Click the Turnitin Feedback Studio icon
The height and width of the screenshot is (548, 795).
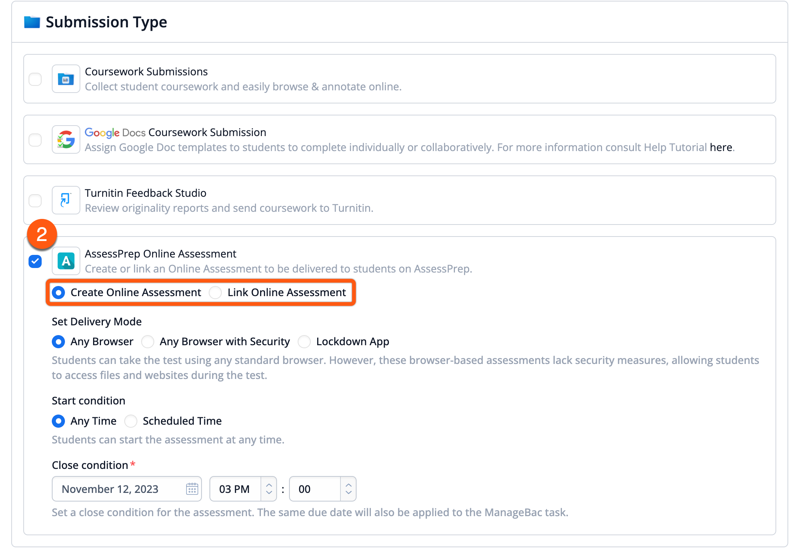[66, 200]
